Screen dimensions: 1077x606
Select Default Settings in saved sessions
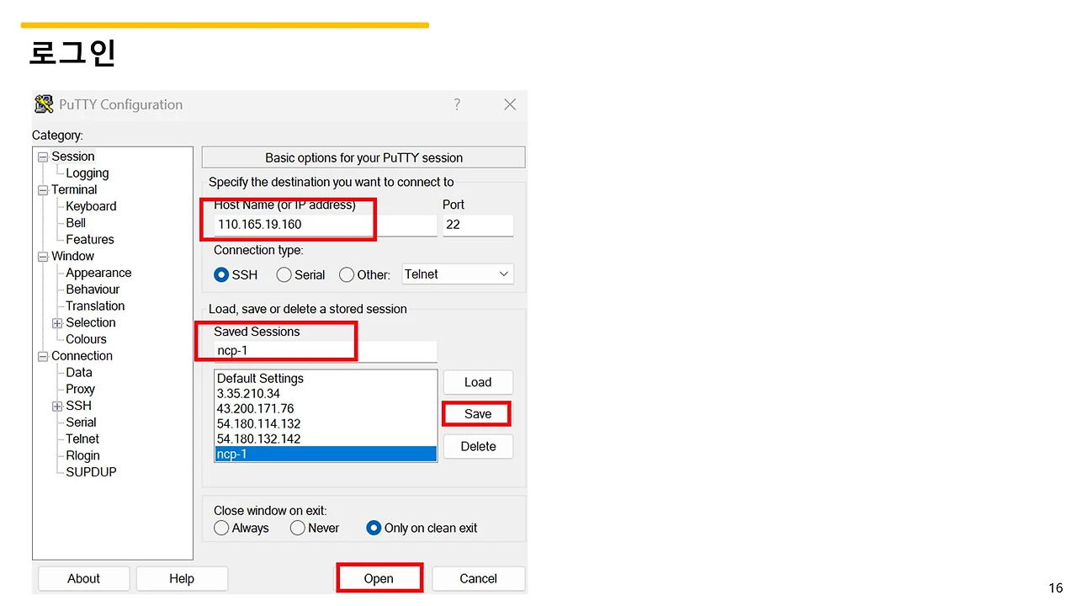pyautogui.click(x=325, y=379)
